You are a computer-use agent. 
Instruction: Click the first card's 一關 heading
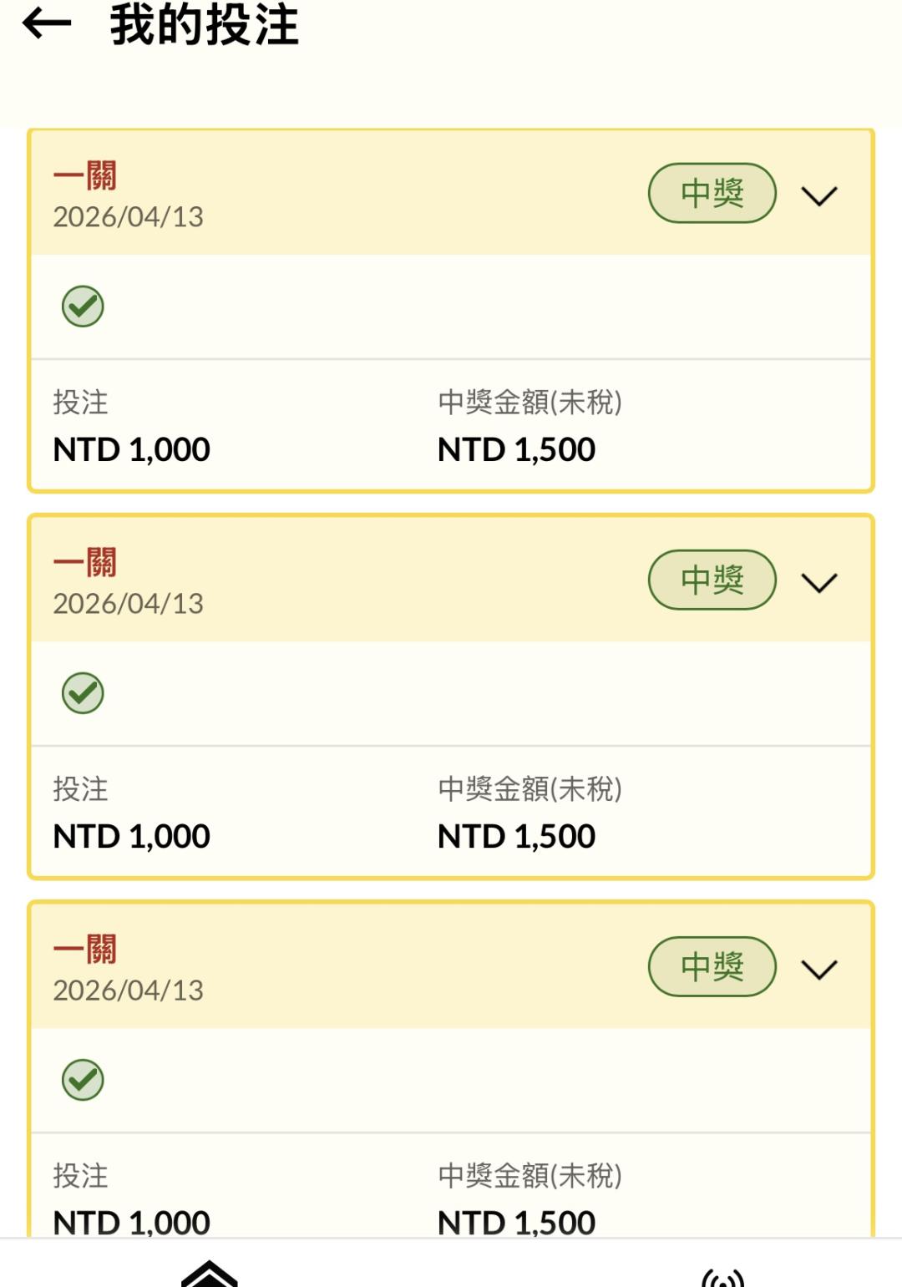coord(85,176)
